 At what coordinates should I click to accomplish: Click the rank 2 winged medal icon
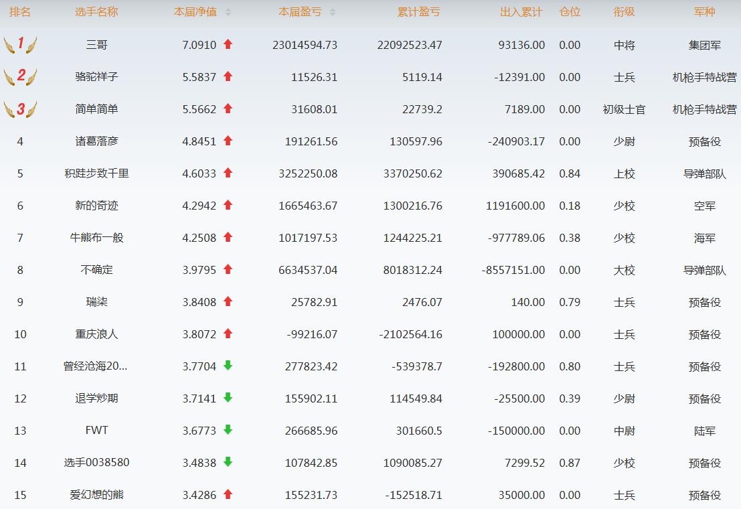[20, 76]
